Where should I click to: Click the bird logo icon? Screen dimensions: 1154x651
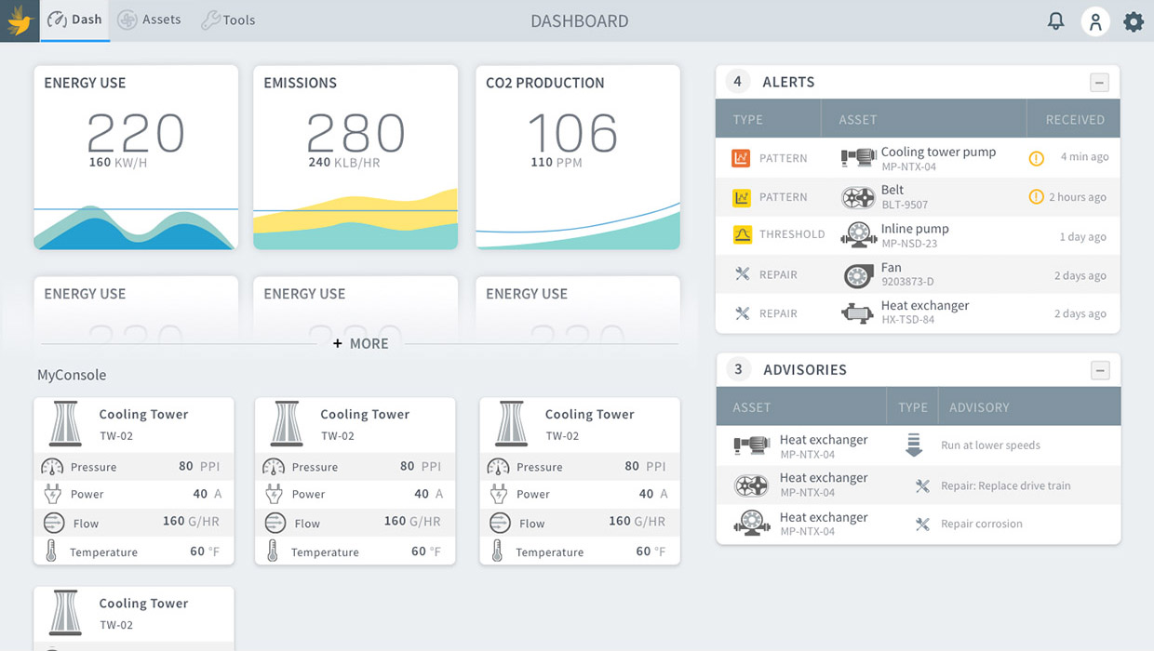tap(20, 20)
